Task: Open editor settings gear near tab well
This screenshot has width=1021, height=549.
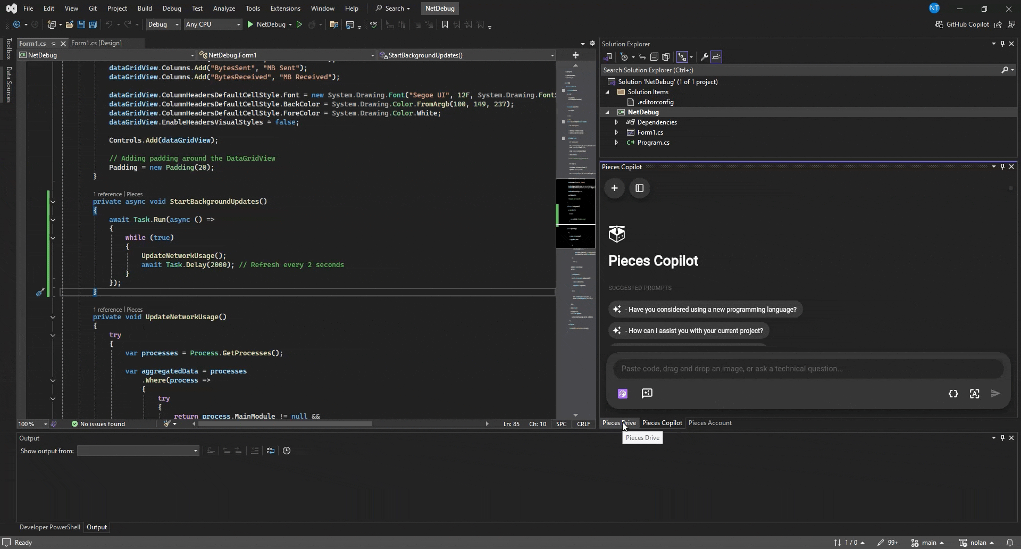Action: click(592, 44)
